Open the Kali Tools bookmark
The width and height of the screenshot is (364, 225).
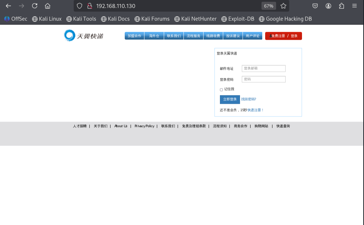tap(81, 19)
